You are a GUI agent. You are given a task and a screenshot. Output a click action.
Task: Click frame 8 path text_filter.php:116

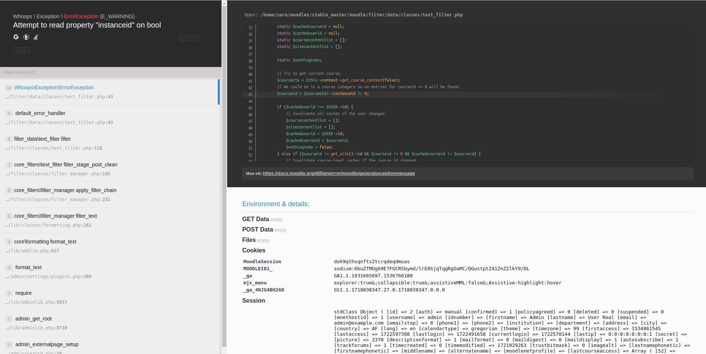[x=54, y=148]
